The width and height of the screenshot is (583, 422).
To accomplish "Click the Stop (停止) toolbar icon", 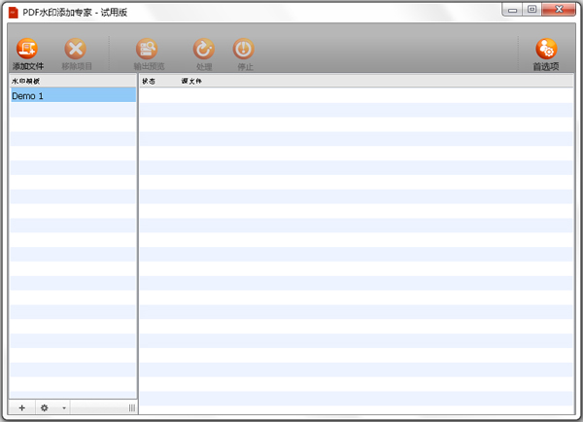I will [x=243, y=51].
